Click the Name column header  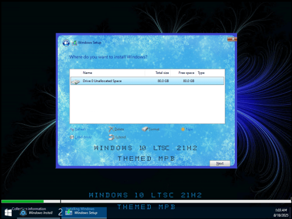pyautogui.click(x=113, y=73)
